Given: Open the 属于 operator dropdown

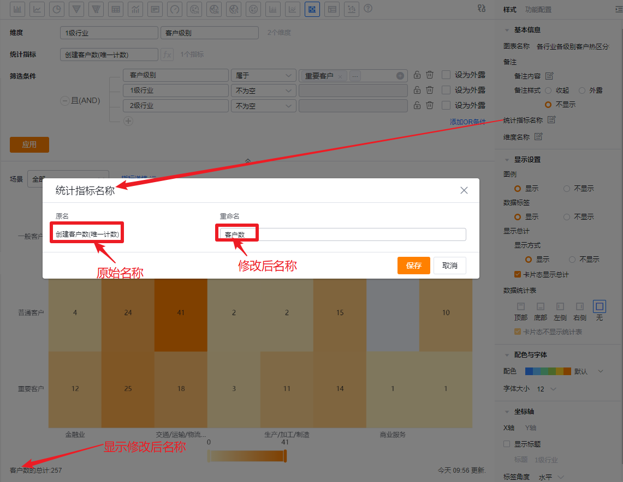Looking at the screenshot, I should (263, 76).
